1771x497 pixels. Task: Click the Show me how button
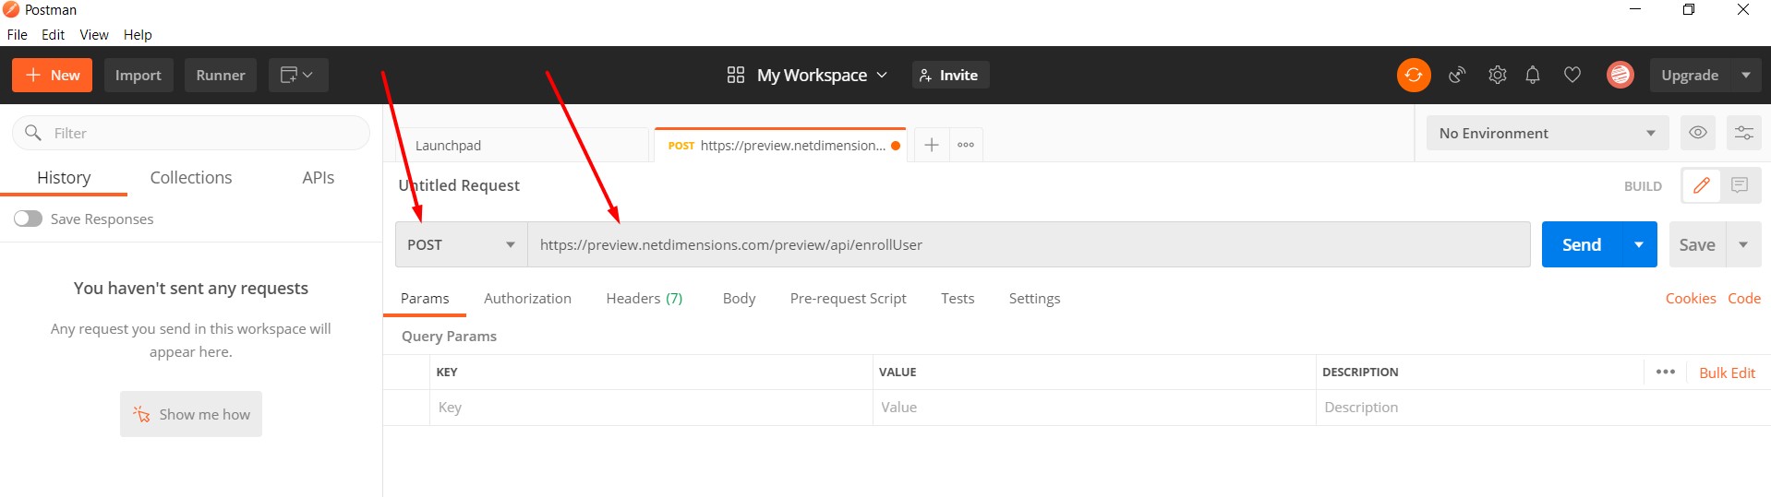click(191, 414)
